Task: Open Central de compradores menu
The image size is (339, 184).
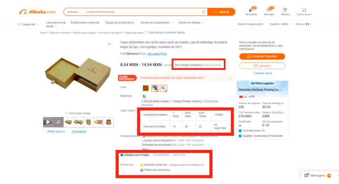Action: pyautogui.click(x=157, y=23)
